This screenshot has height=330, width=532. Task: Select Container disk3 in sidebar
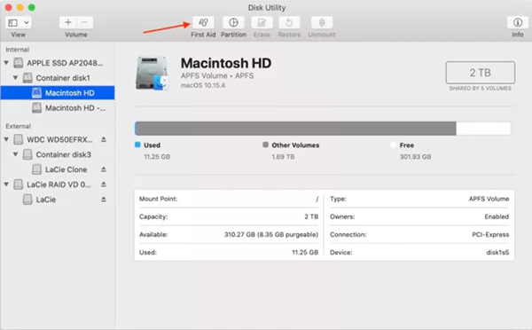tap(58, 154)
